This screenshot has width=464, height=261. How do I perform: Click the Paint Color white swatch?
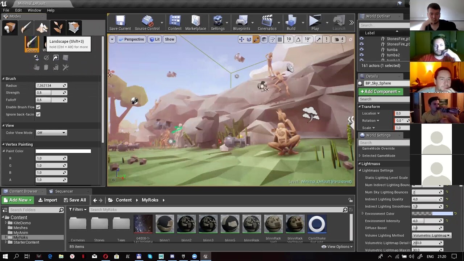[63, 151]
